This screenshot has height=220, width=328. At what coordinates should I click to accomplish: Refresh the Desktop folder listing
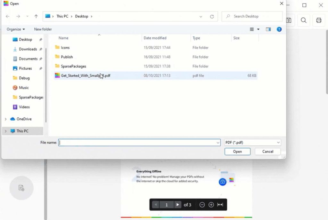tap(212, 17)
